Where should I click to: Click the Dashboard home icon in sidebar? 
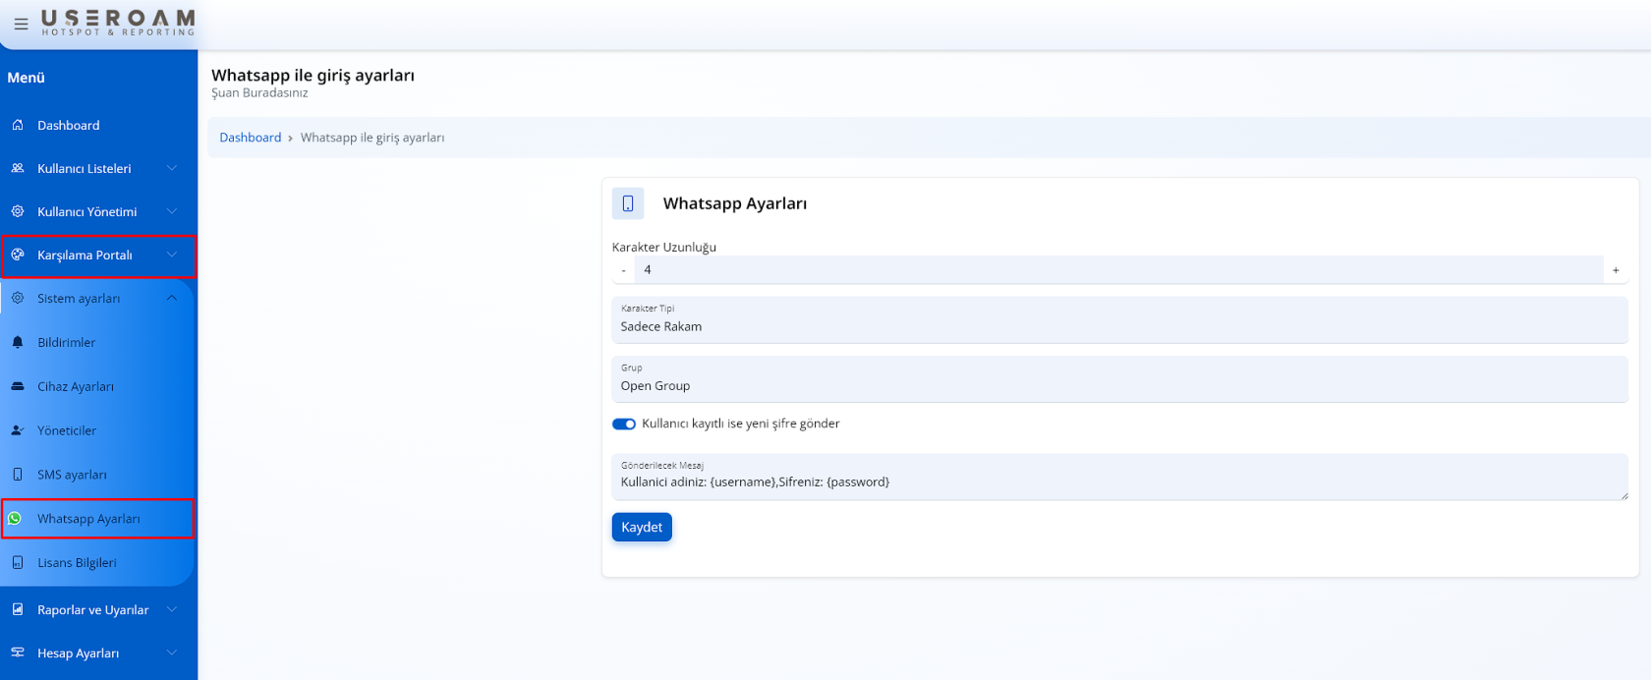(18, 126)
